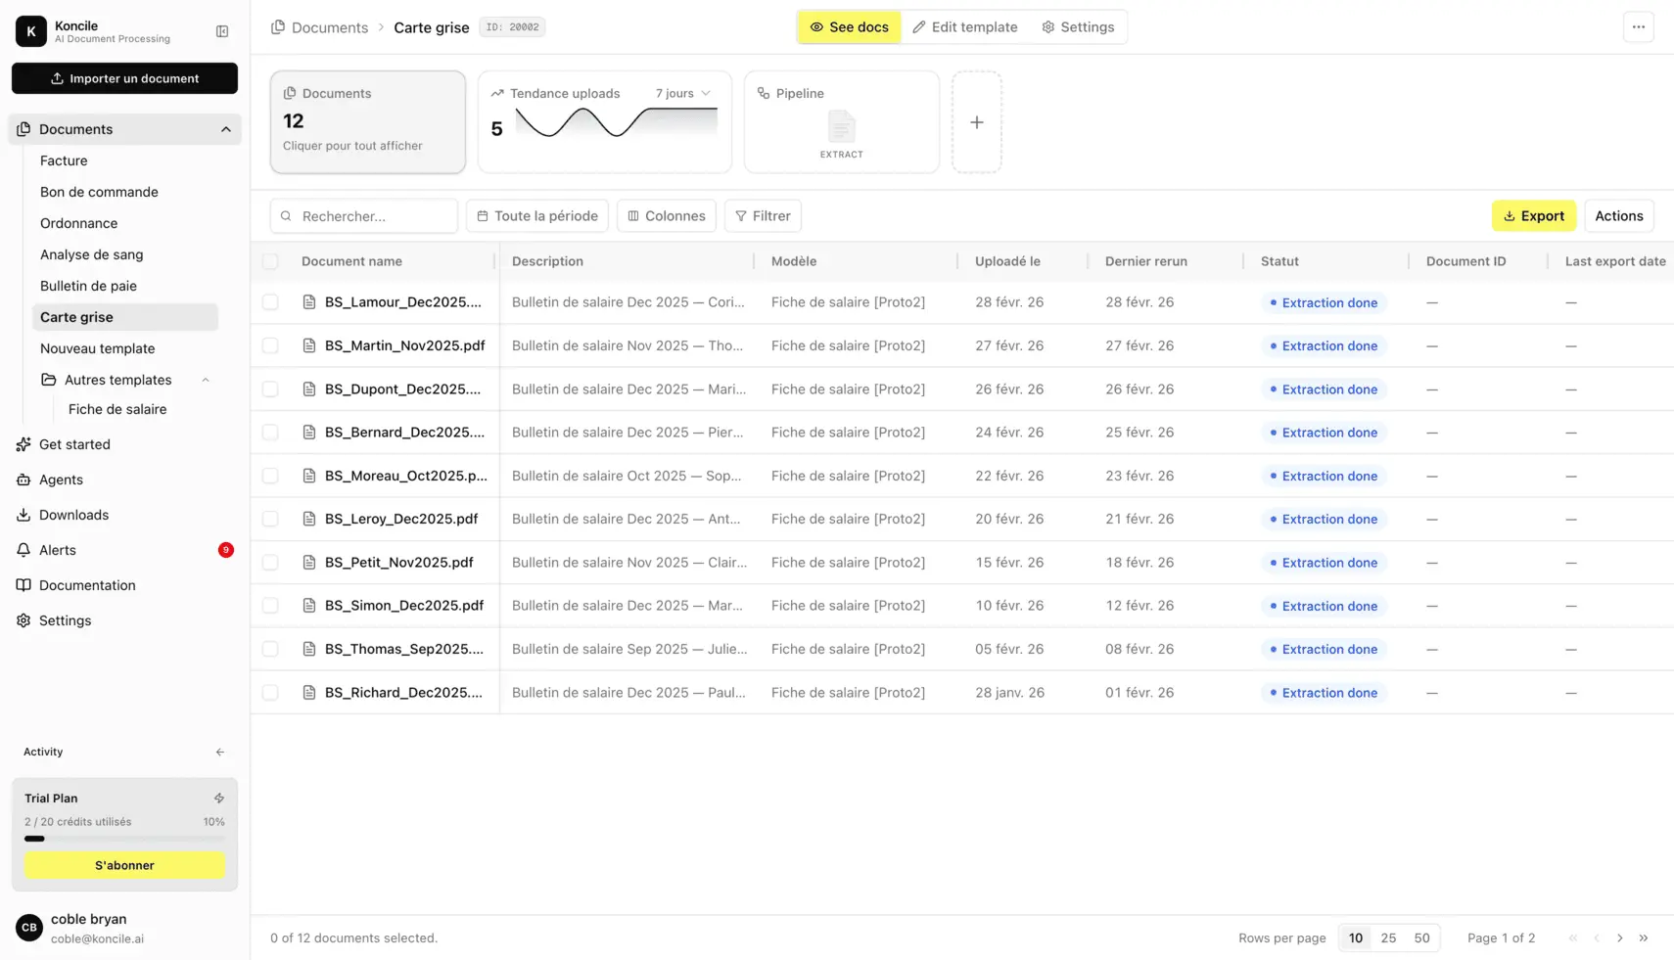Screen dimensions: 1674x960
Task: Open the search Rechercher field icon
Action: 286,215
